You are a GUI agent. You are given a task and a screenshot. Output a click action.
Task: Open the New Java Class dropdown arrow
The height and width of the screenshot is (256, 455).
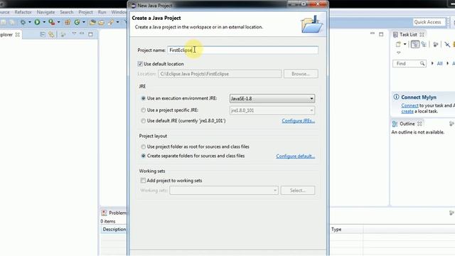click(x=84, y=22)
